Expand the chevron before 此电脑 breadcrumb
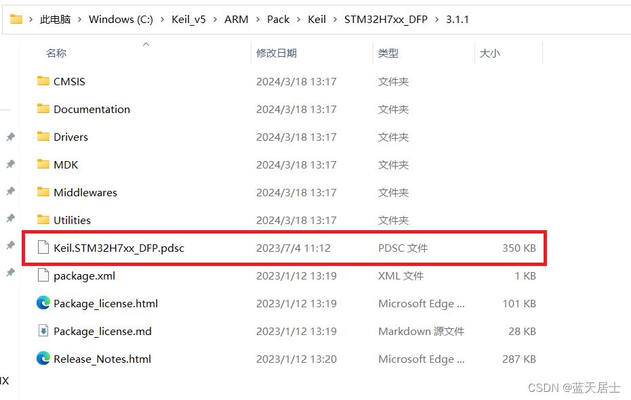 [x=30, y=20]
